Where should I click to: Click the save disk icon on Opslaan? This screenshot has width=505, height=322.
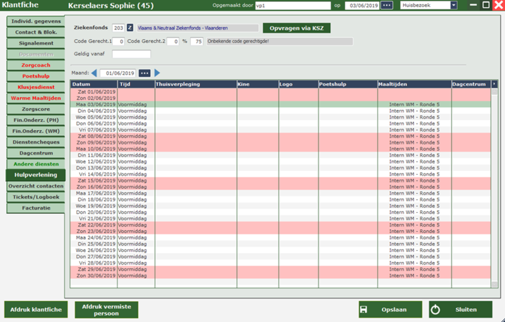tap(364, 309)
